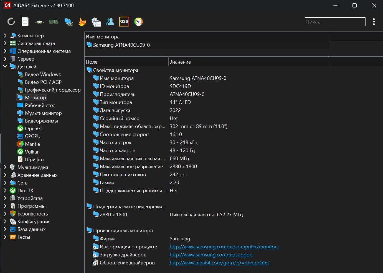Screen dimensions: 383x273
Task: Expand the Компьютер tree node
Action: click(x=5, y=36)
